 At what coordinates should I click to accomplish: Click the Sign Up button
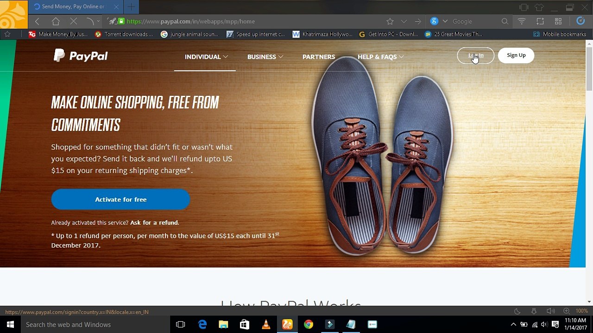(516, 55)
